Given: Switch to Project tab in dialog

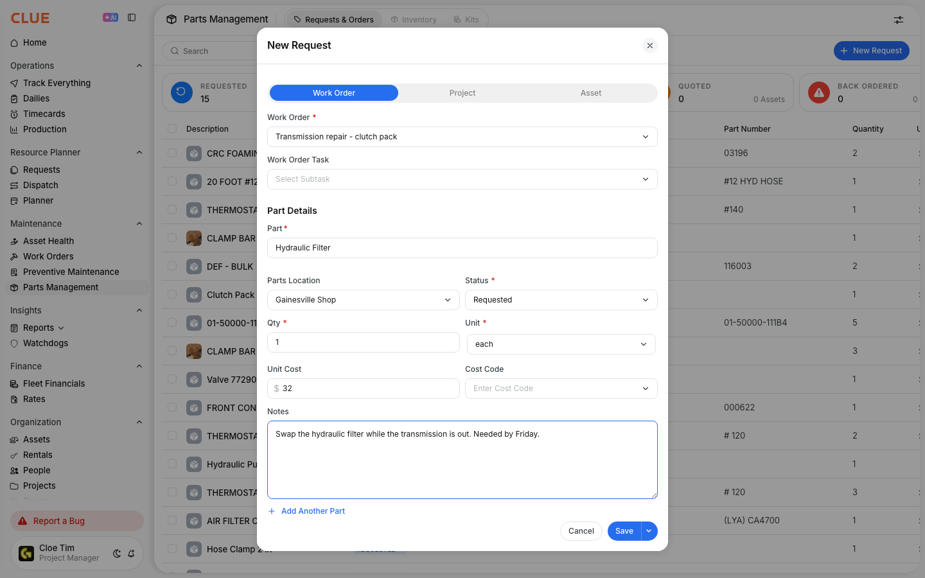Looking at the screenshot, I should [463, 93].
